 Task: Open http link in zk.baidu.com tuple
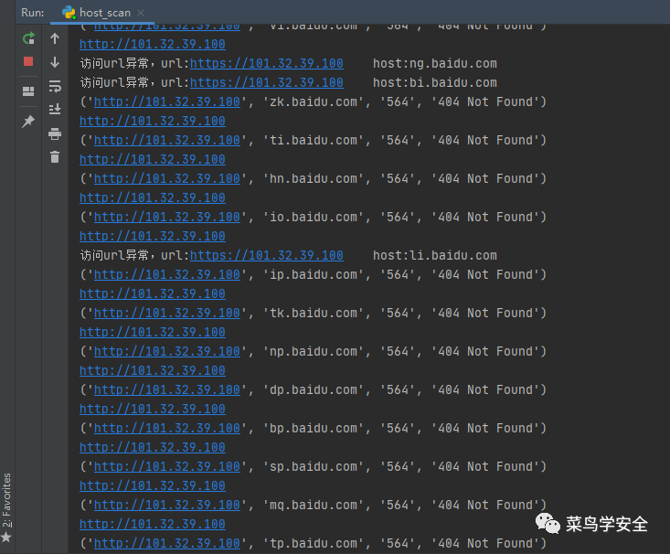[167, 102]
